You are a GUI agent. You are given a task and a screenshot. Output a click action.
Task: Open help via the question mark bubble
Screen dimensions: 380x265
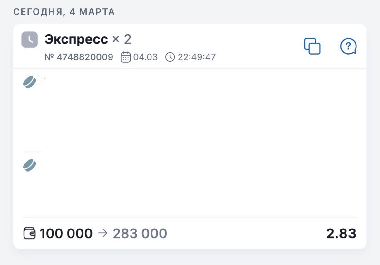point(348,46)
